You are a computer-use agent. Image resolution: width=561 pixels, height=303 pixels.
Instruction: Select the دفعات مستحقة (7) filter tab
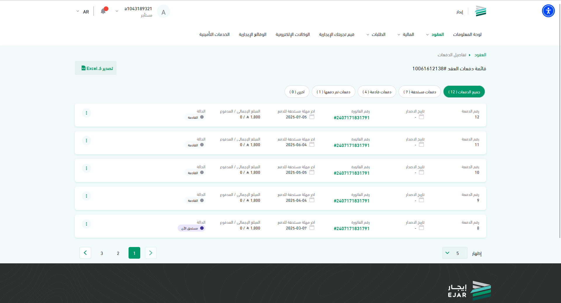[419, 92]
